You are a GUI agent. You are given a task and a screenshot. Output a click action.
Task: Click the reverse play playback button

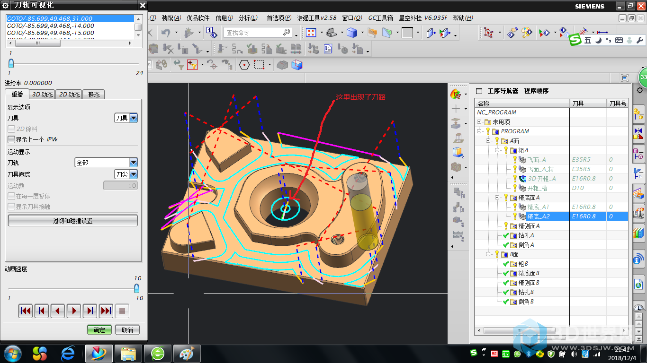coord(58,311)
